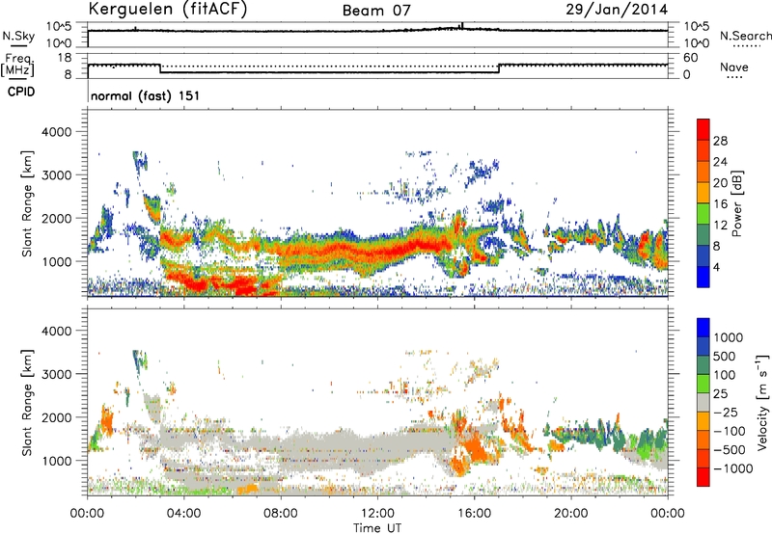Click 'Slant Range [km]' label of velocity plot

coord(27,402)
